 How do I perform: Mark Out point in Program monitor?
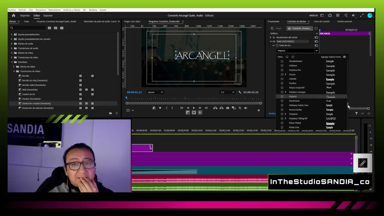click(x=172, y=108)
